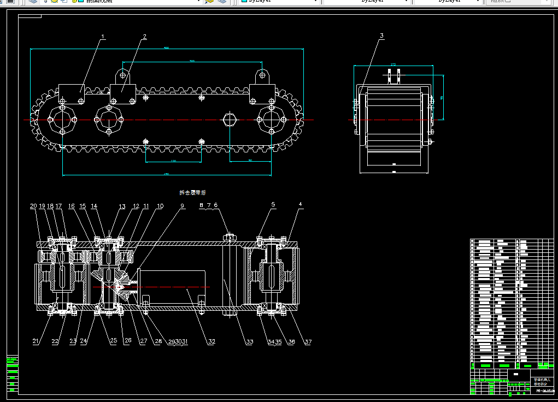Image resolution: width=558 pixels, height=402 pixels.
Task: Select part callout number 21
Action: (x=35, y=341)
